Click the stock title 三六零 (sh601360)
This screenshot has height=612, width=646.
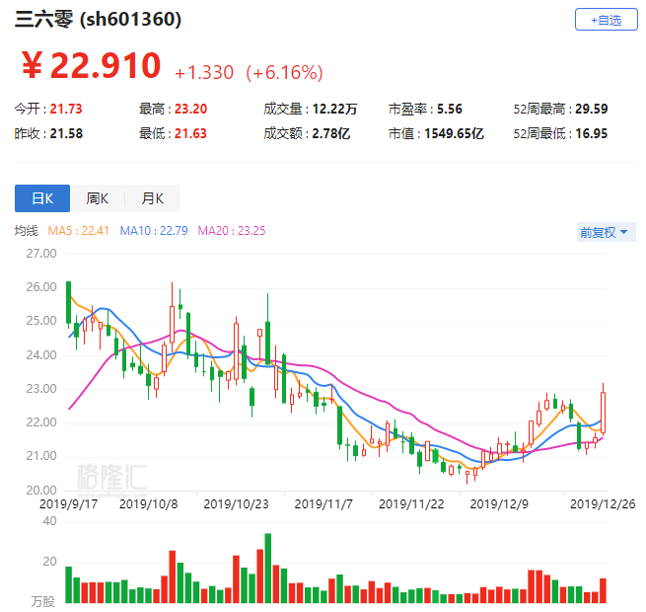(98, 19)
